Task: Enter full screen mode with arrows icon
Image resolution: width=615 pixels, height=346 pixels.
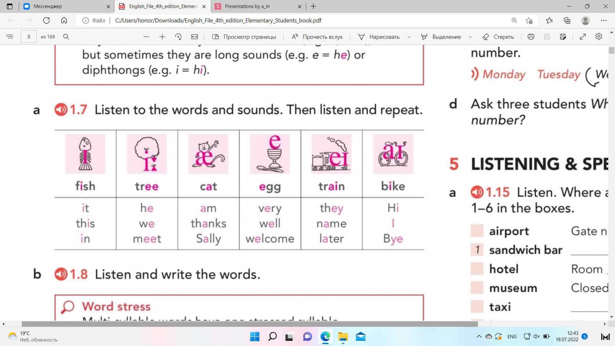Action: [583, 37]
